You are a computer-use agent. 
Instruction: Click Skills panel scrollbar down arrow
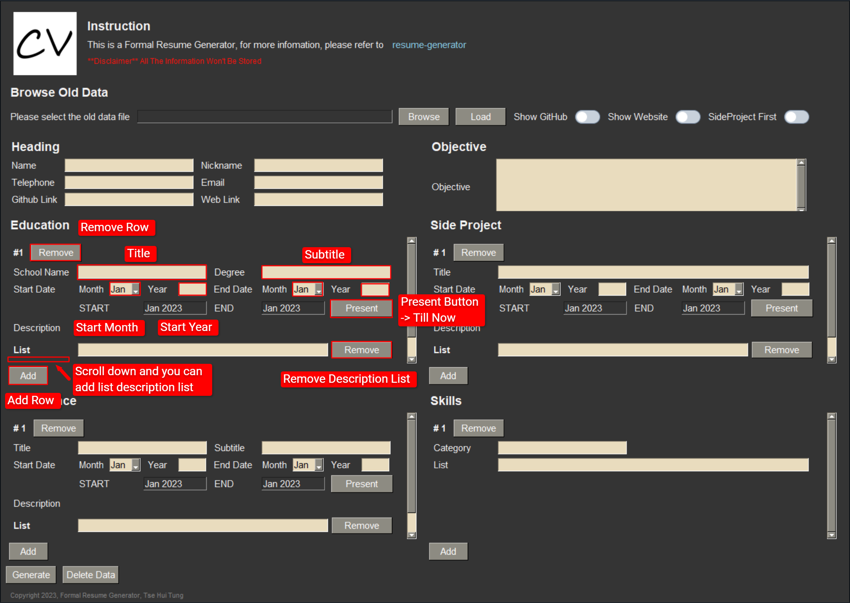pos(831,535)
